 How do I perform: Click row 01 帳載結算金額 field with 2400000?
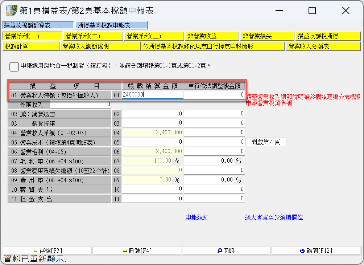tap(153, 95)
